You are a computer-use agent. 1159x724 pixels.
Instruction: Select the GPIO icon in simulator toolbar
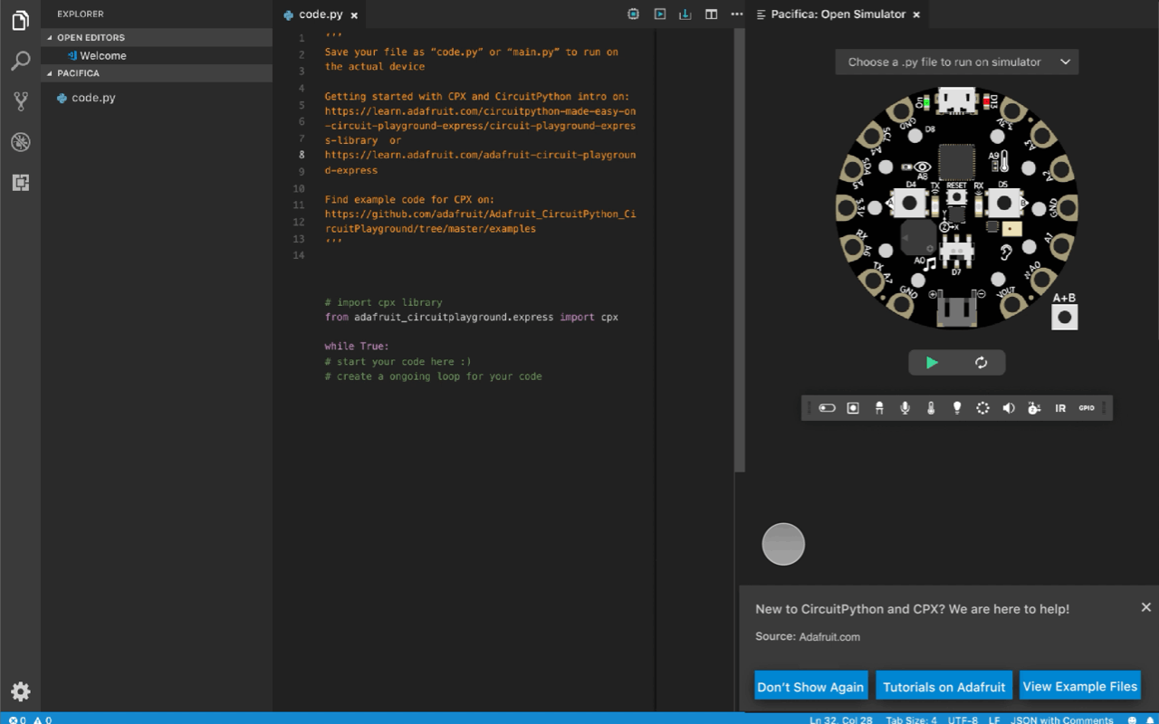(x=1087, y=408)
